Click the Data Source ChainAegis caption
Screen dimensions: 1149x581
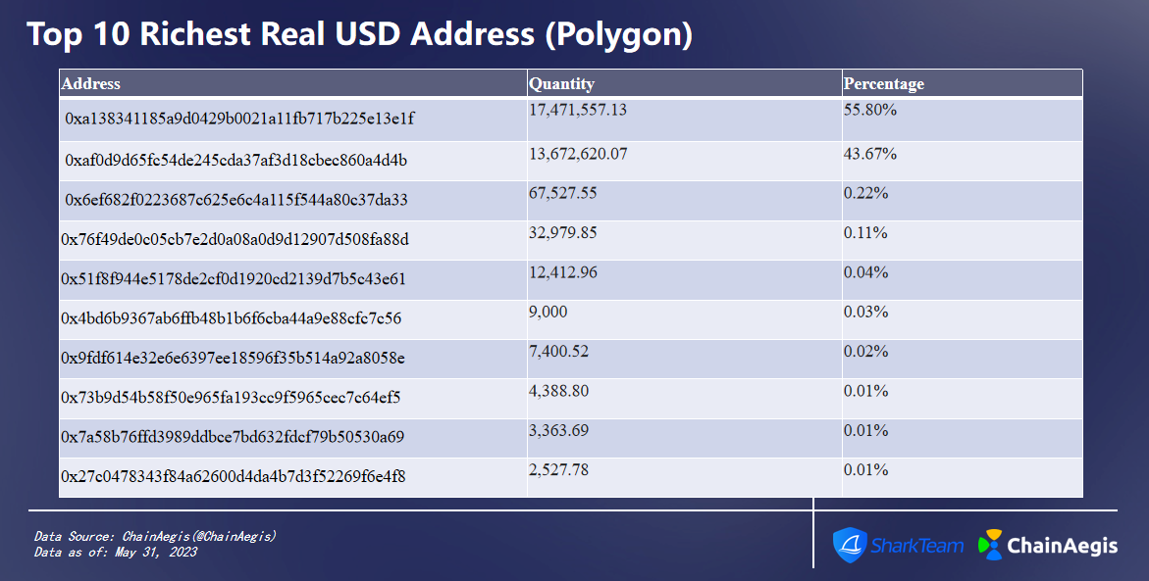(155, 536)
